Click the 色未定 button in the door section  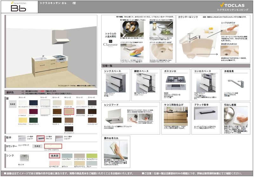pyautogui.click(x=13, y=104)
